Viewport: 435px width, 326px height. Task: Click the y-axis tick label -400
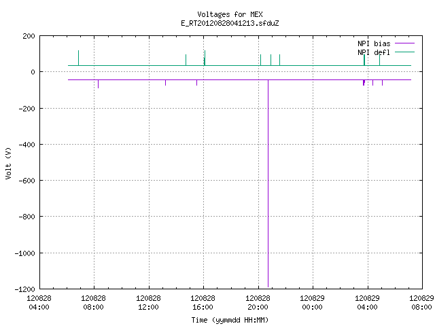pos(27,145)
